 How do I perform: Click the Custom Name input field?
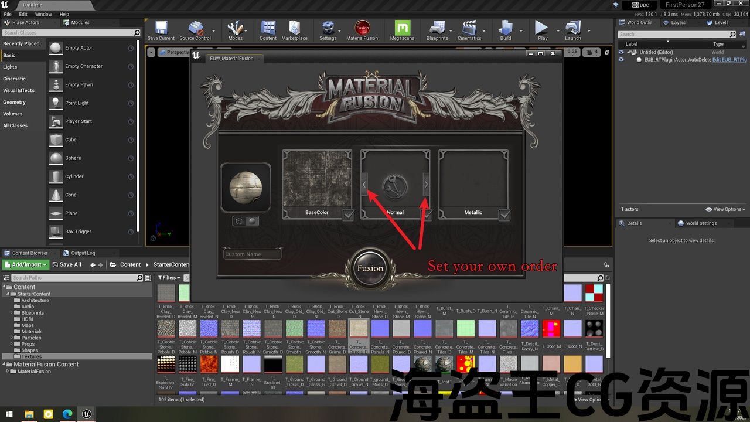[x=253, y=254]
